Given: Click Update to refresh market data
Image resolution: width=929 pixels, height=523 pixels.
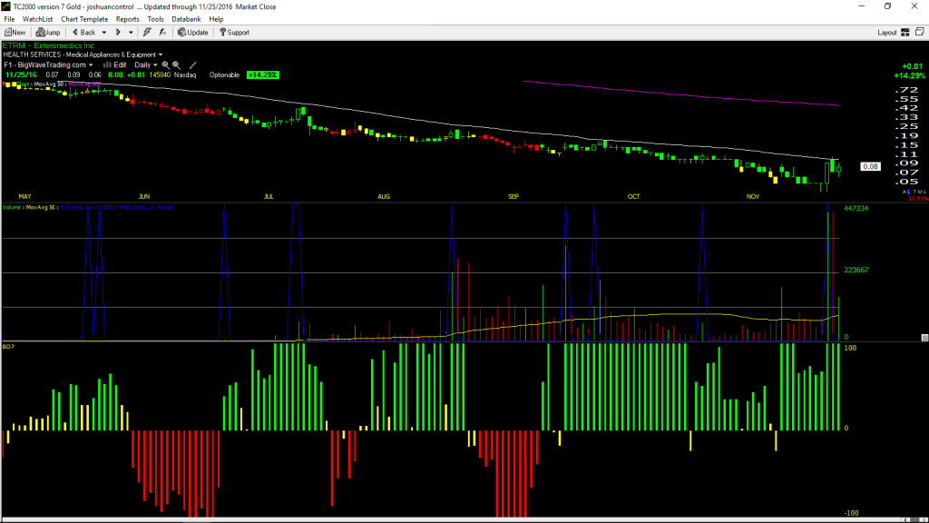Looking at the screenshot, I should pyautogui.click(x=193, y=33).
